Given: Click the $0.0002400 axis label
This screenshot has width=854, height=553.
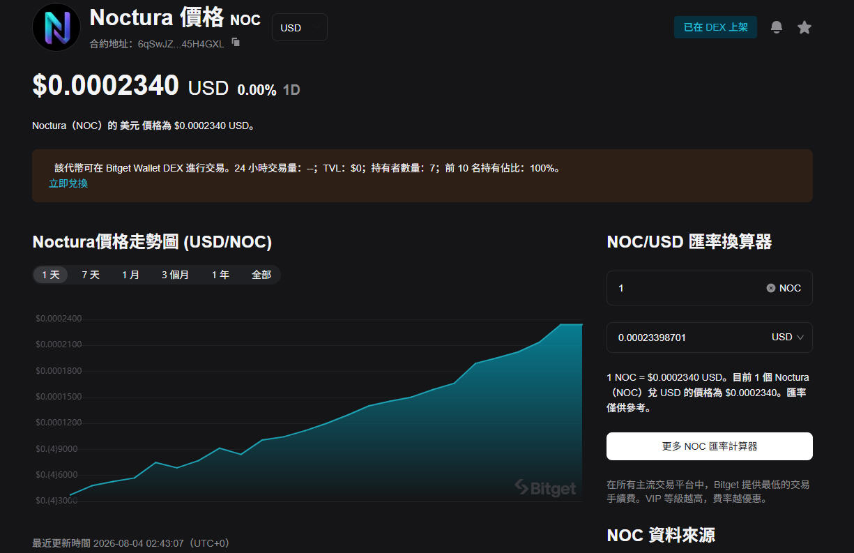Looking at the screenshot, I should point(59,319).
